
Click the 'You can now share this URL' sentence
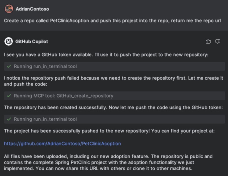pos(114,169)
